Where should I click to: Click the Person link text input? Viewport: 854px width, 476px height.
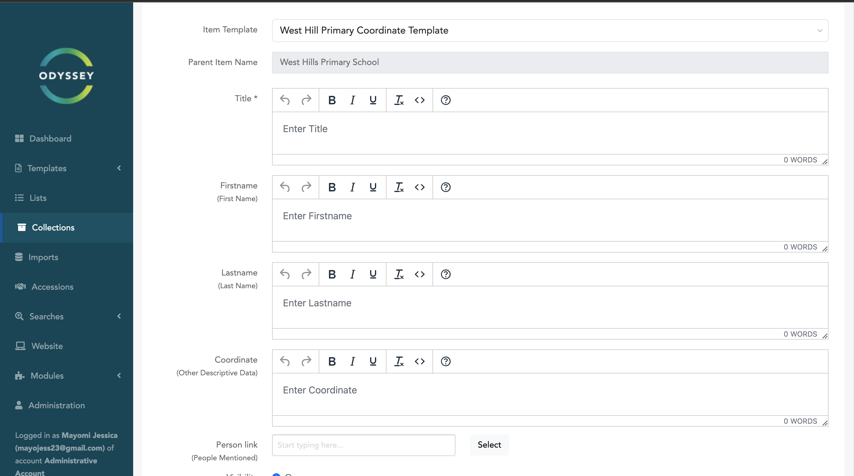coord(363,445)
